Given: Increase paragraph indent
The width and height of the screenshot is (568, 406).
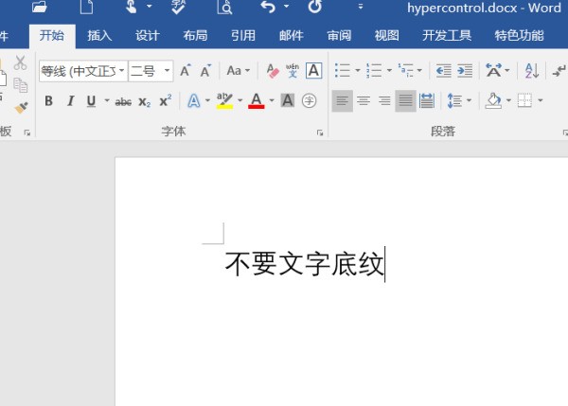Looking at the screenshot, I should pyautogui.click(x=465, y=71).
